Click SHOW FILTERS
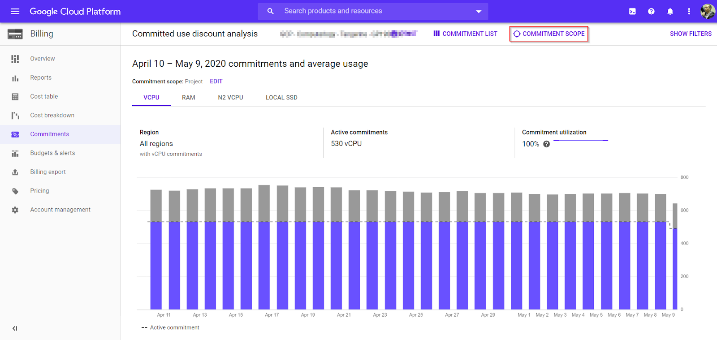 [691, 34]
